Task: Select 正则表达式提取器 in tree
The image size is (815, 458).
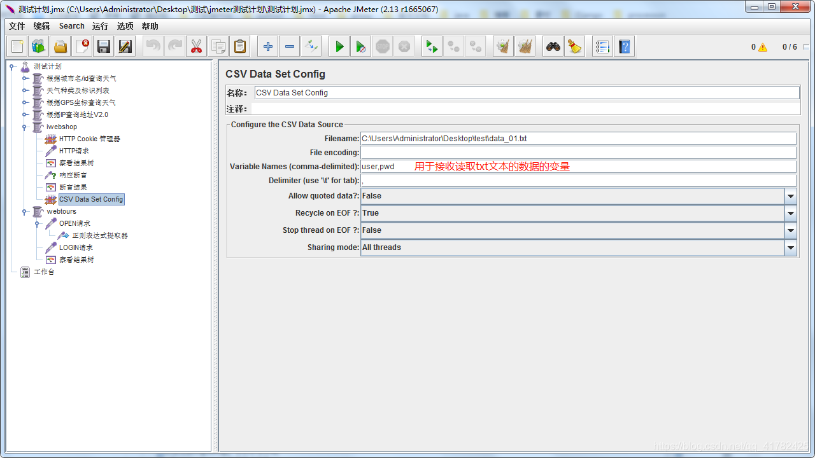Action: point(99,235)
